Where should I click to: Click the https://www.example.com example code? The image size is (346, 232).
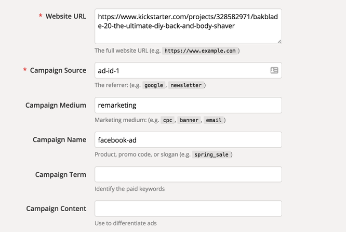tap(200, 51)
